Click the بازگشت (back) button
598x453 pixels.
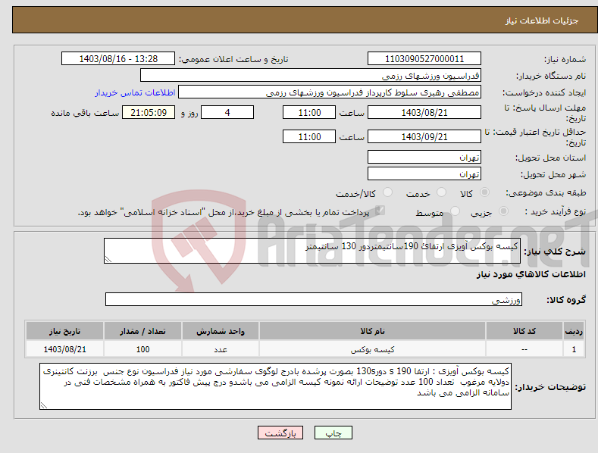tap(280, 433)
